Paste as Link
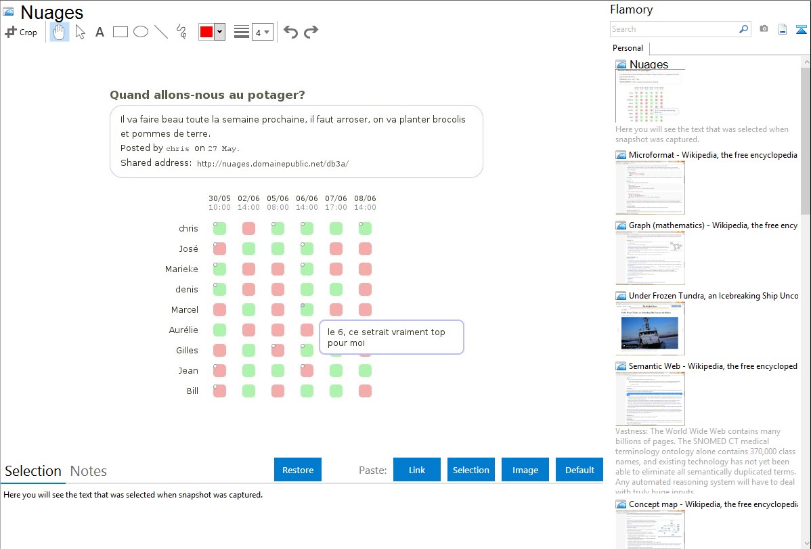 417,470
